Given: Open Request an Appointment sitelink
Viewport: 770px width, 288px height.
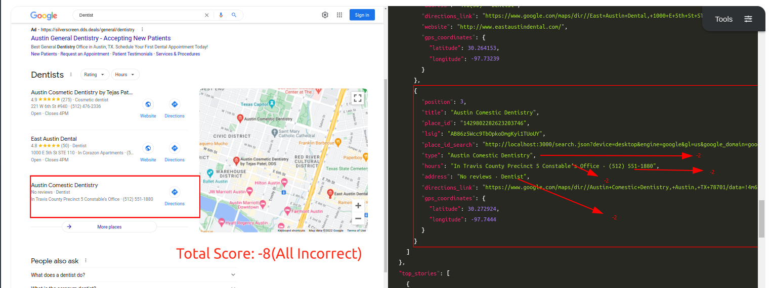Looking at the screenshot, I should click(85, 54).
